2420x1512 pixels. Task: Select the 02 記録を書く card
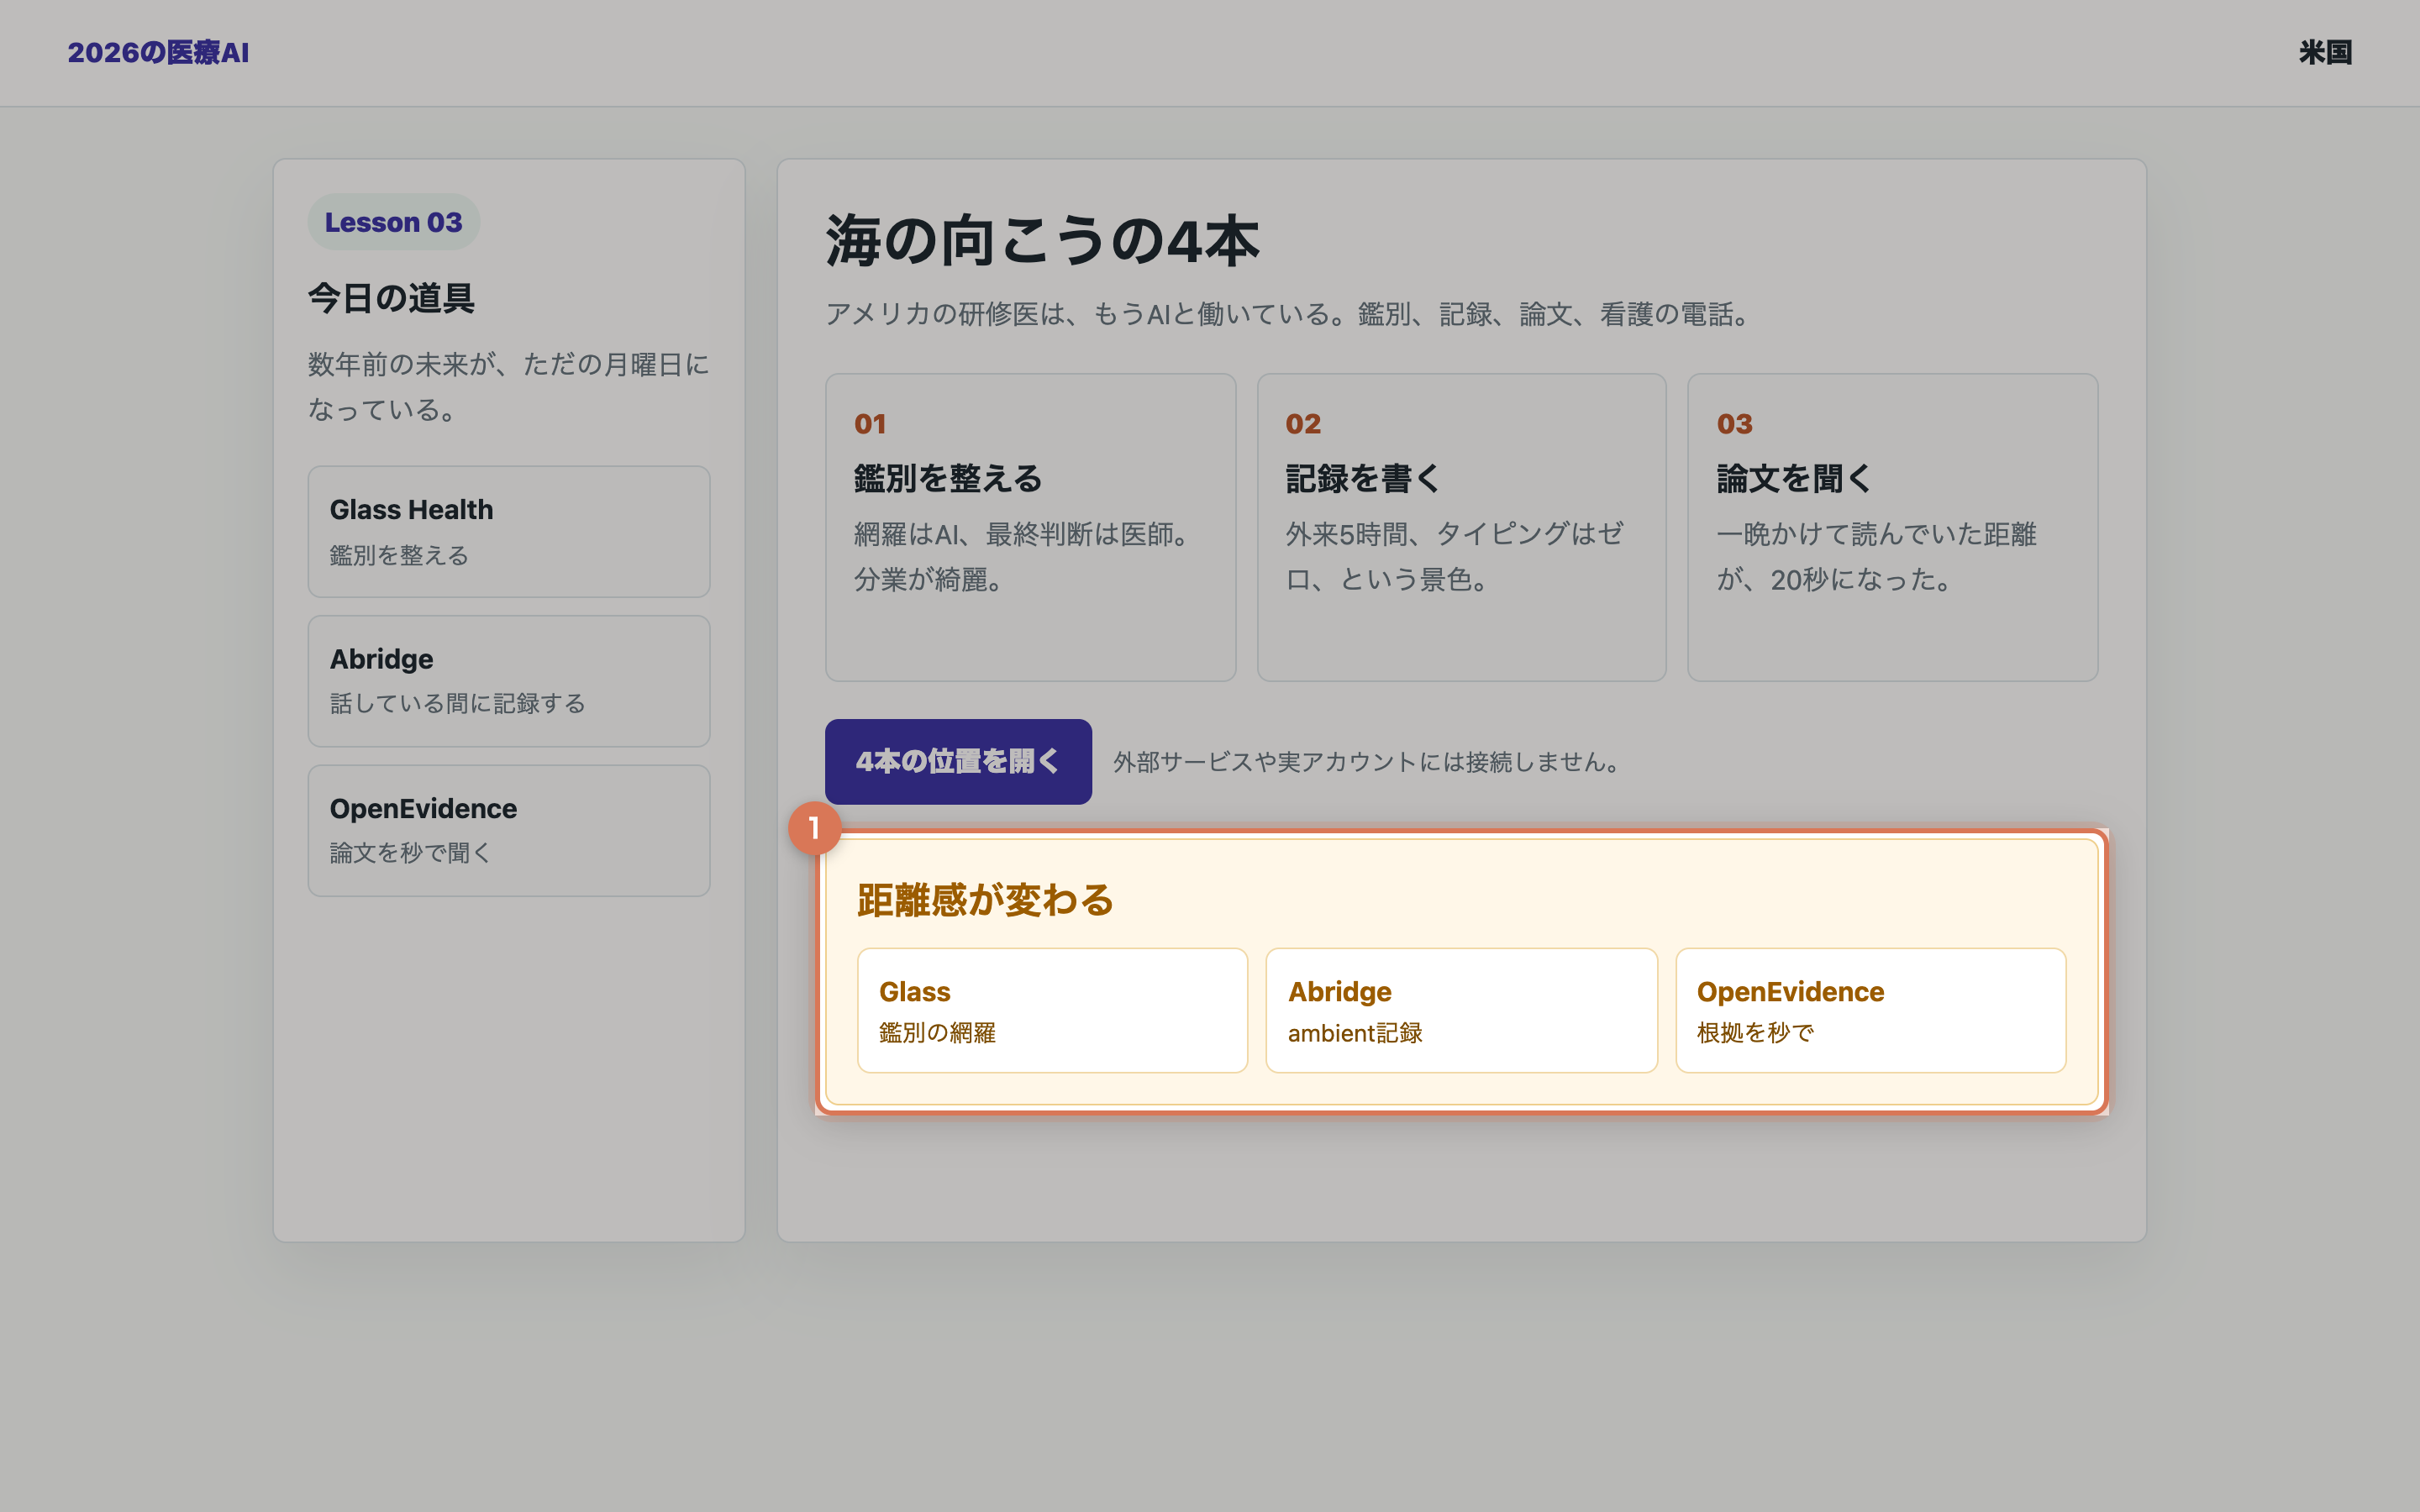(x=1461, y=528)
